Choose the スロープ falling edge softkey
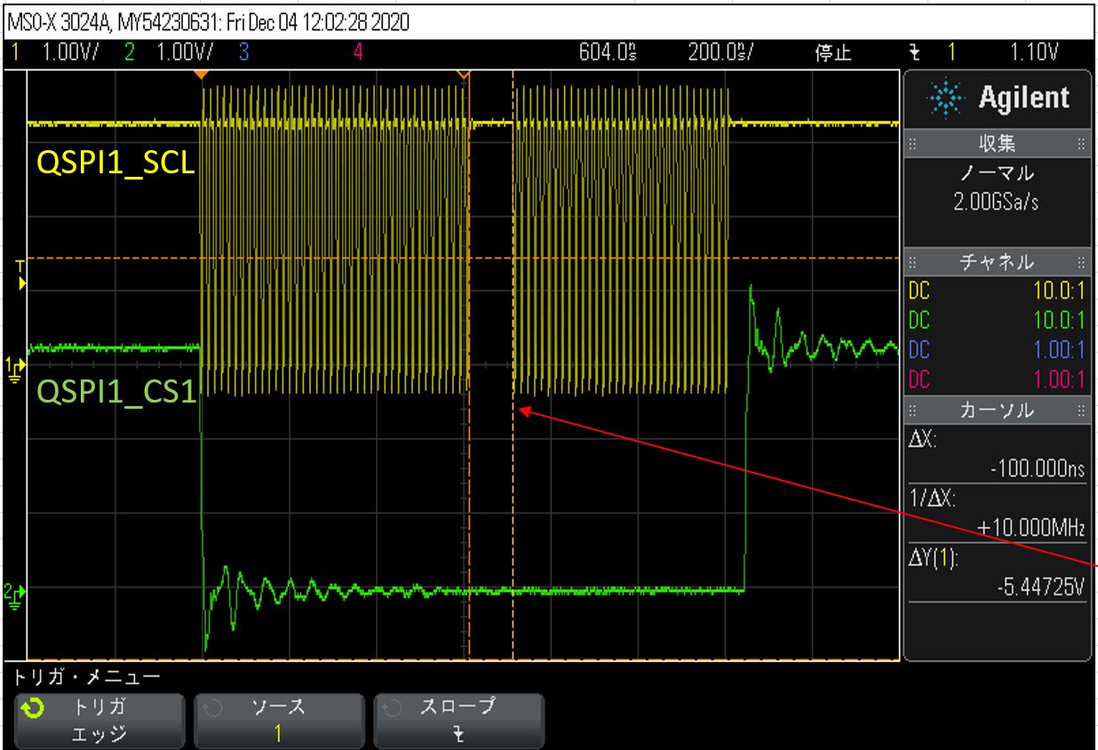This screenshot has height=750, width=1098. (x=458, y=721)
